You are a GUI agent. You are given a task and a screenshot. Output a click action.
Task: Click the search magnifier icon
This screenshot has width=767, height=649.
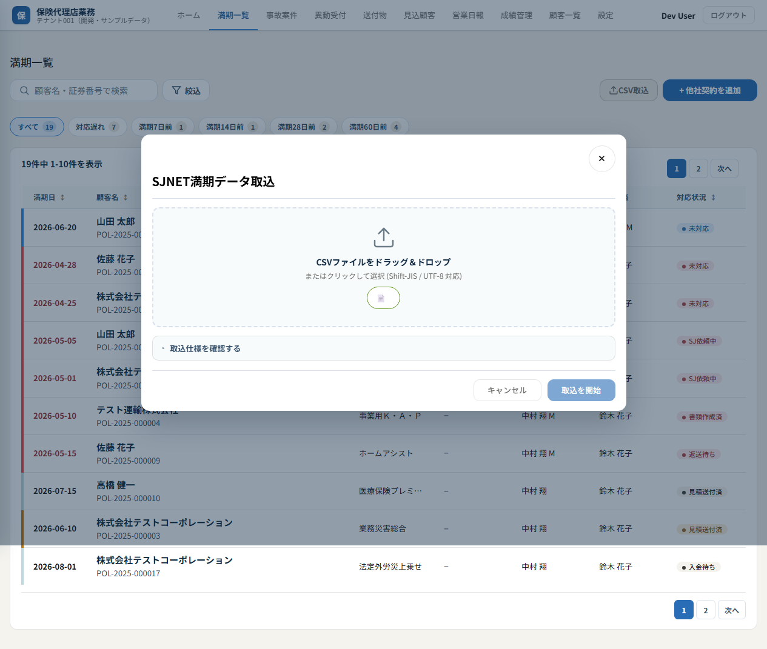[x=24, y=90]
